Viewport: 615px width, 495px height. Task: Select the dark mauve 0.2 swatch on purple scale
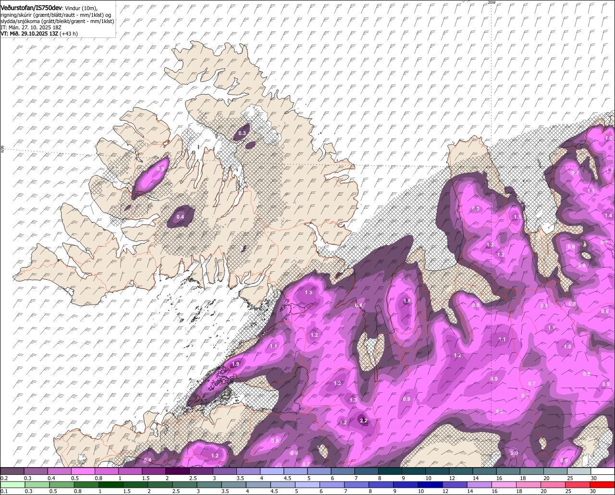pyautogui.click(x=12, y=471)
